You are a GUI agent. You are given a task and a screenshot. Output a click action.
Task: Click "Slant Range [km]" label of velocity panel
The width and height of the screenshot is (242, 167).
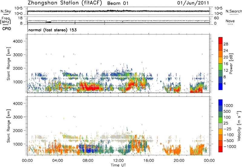point(8,126)
